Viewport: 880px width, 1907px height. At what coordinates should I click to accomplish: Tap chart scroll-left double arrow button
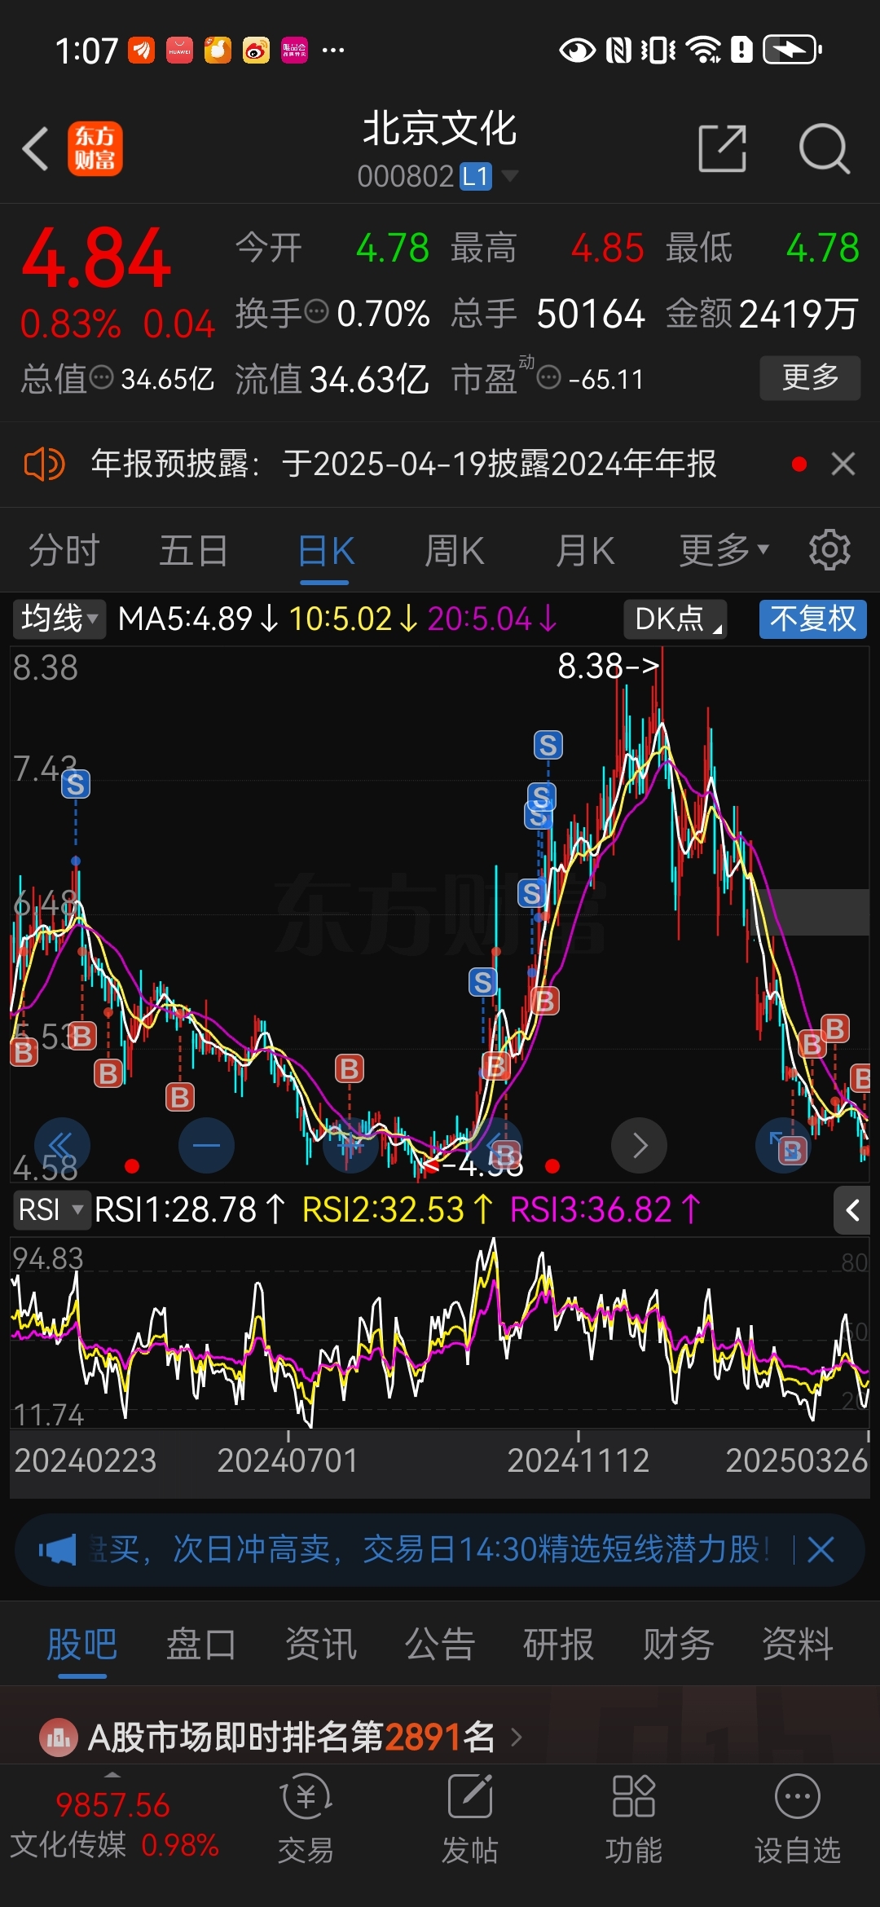point(62,1145)
